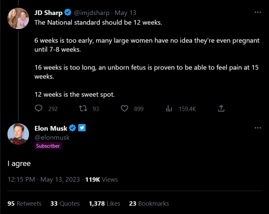The image size is (269, 214).
Task: Open more options on JD Sharp's tweet
Action: coord(258,12)
